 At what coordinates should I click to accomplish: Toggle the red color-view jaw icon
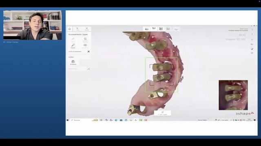(x=252, y=44)
